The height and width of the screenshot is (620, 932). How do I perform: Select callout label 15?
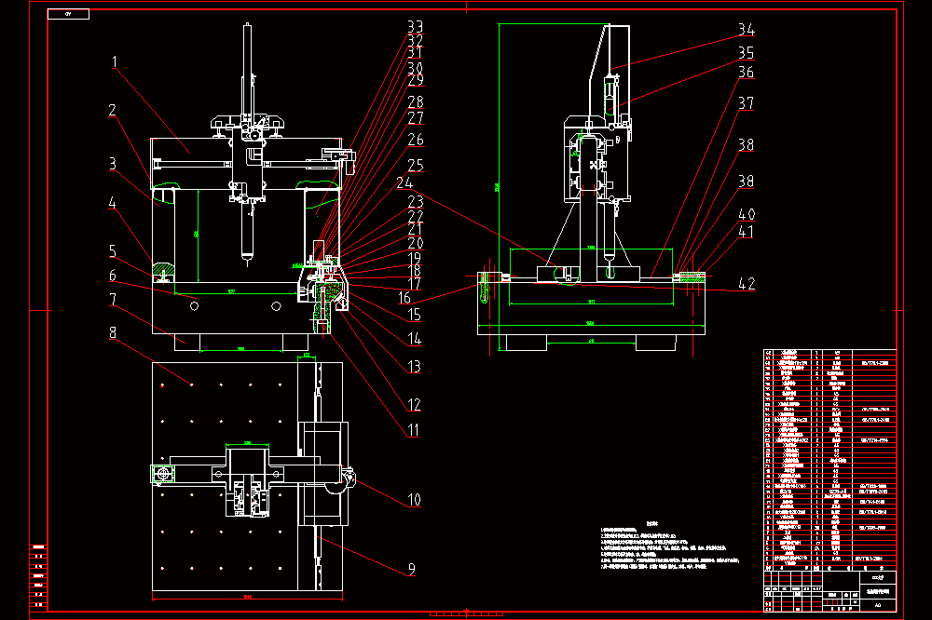click(415, 314)
